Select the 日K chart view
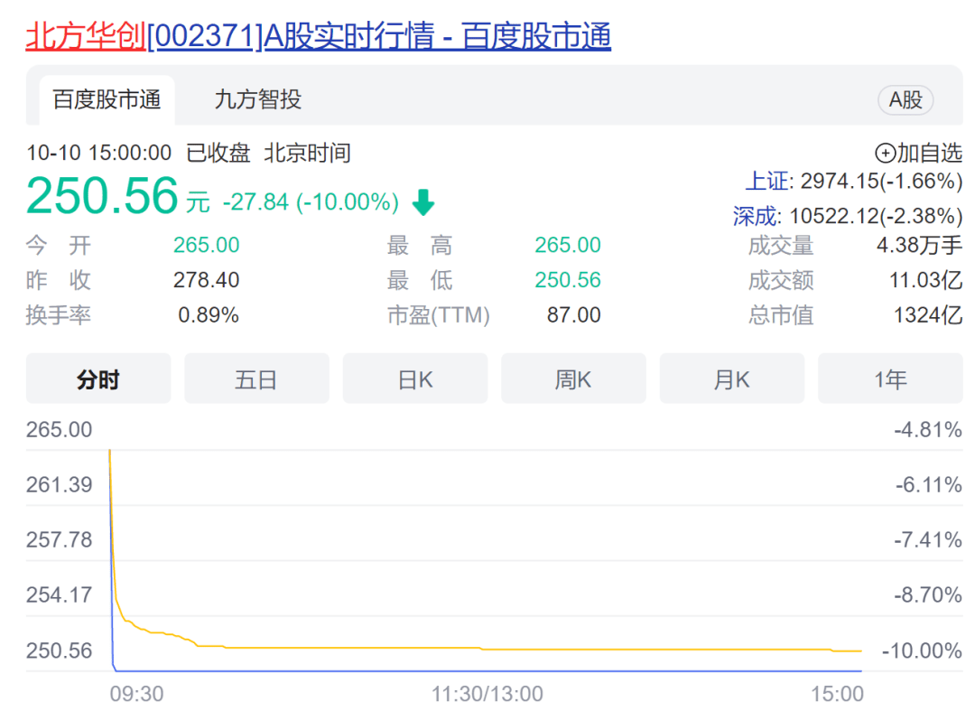This screenshot has width=975, height=711. [414, 379]
